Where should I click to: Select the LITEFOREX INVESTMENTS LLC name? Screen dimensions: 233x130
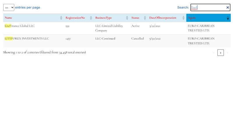coord(27,39)
